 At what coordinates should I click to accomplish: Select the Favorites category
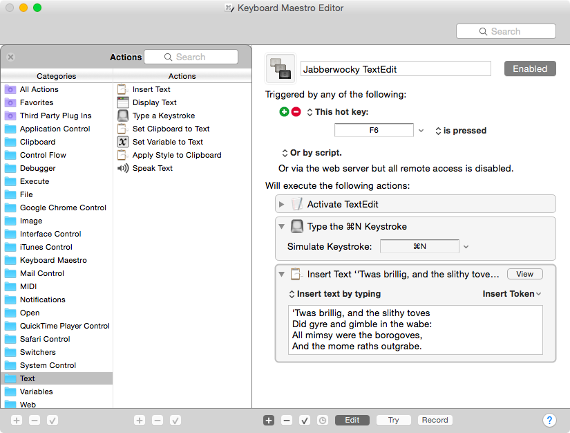[57, 102]
